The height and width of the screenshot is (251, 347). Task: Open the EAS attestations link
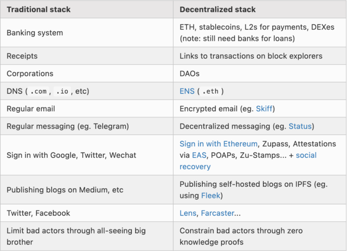click(x=198, y=155)
